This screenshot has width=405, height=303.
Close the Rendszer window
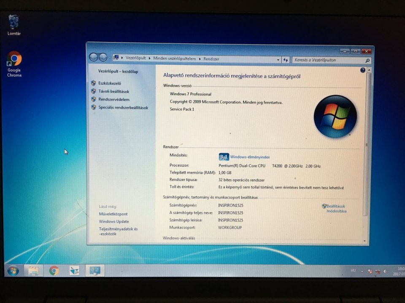point(366,51)
